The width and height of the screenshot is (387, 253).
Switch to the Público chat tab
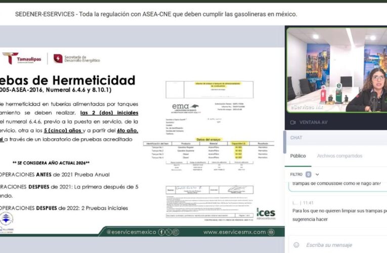298,156
